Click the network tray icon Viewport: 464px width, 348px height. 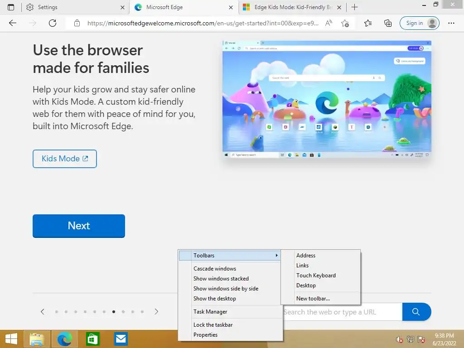point(411,339)
